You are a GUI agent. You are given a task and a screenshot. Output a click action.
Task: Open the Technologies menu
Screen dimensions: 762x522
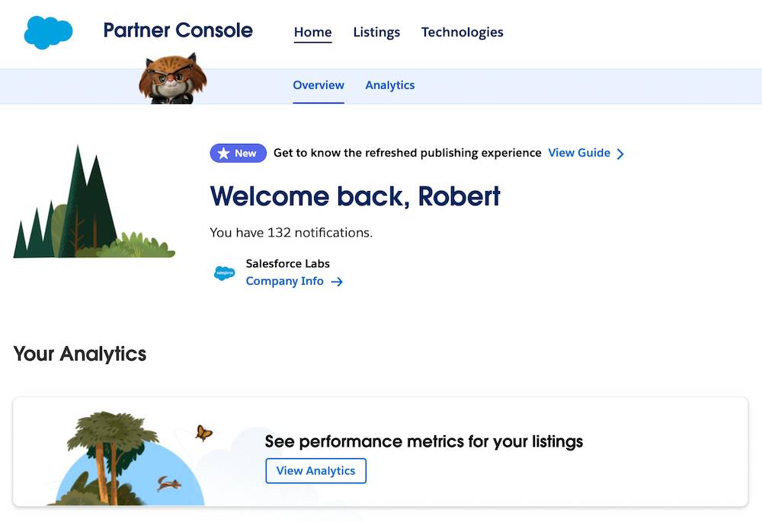point(463,32)
